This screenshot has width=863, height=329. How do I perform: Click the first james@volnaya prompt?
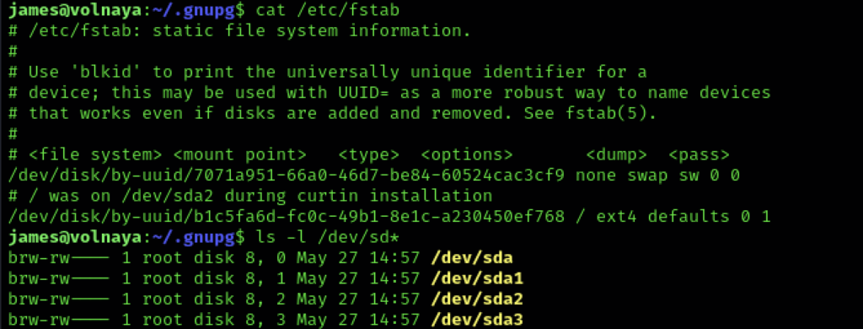(x=75, y=10)
